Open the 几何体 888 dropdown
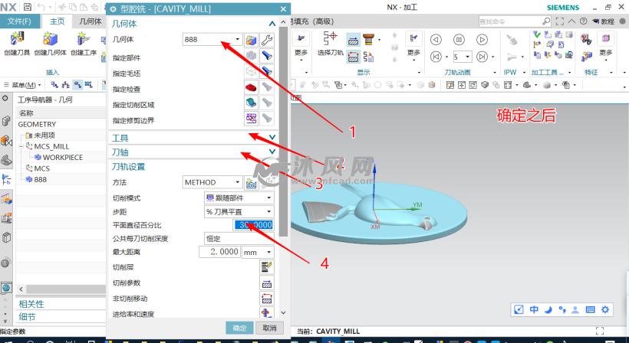The height and width of the screenshot is (343, 629). [x=238, y=39]
